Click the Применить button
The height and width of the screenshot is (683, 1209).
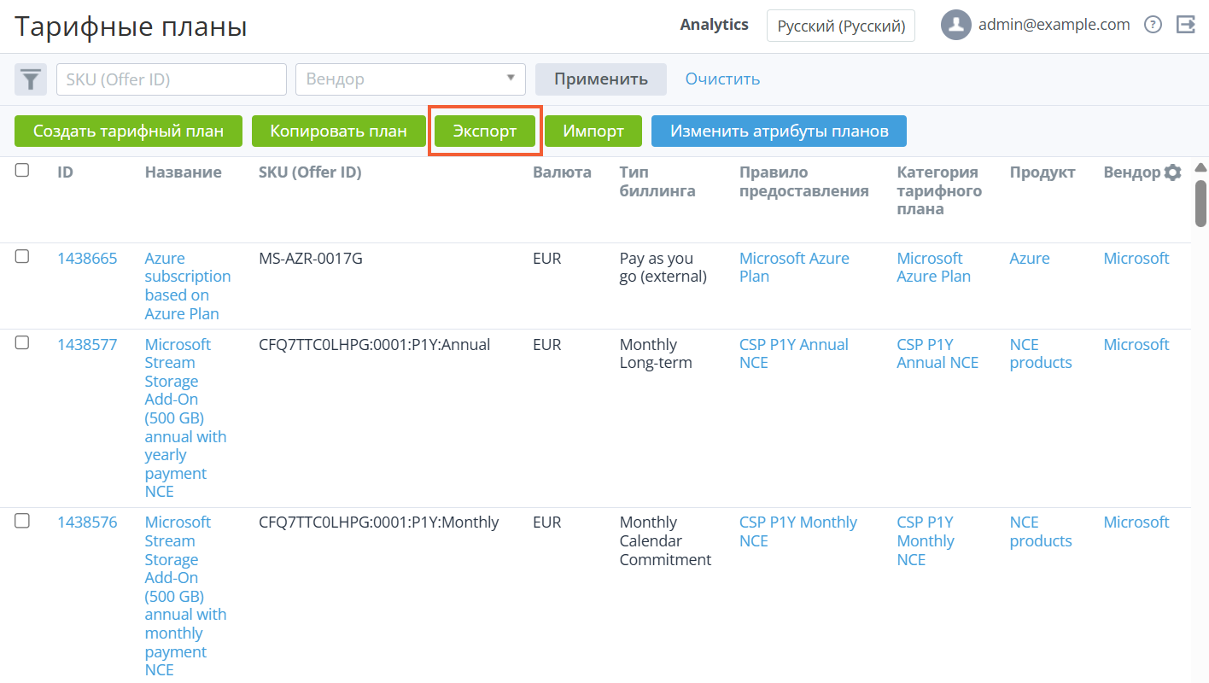(x=601, y=79)
